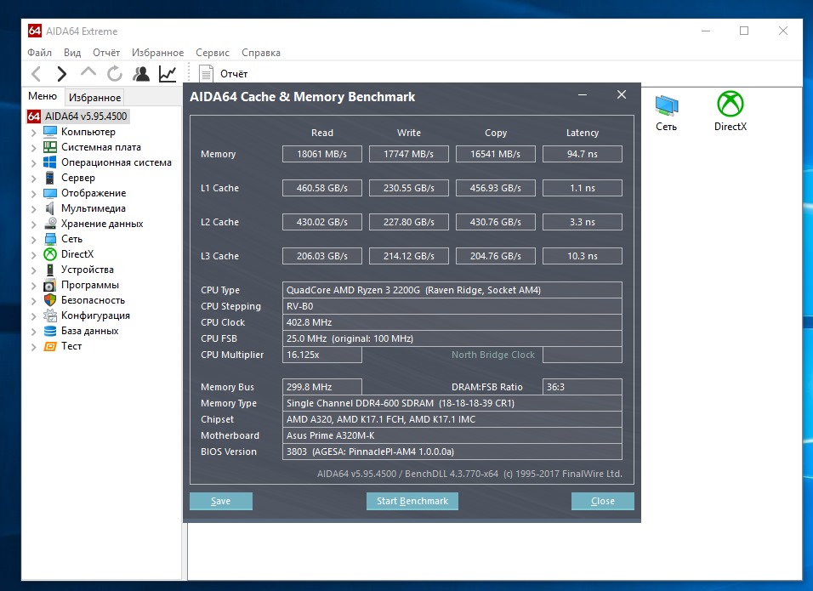813x591 pixels.
Task: Select the Операционная система Windows icon
Action: tap(50, 162)
